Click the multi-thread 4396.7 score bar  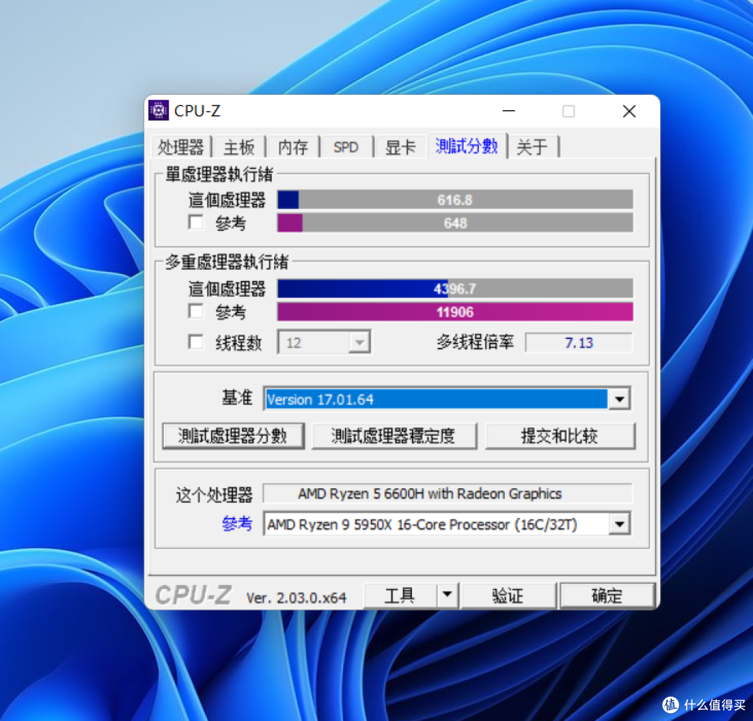click(455, 289)
